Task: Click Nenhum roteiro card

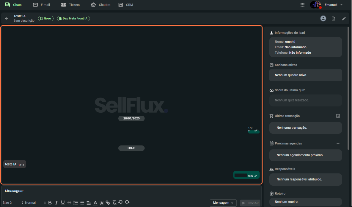Action: coord(306,202)
